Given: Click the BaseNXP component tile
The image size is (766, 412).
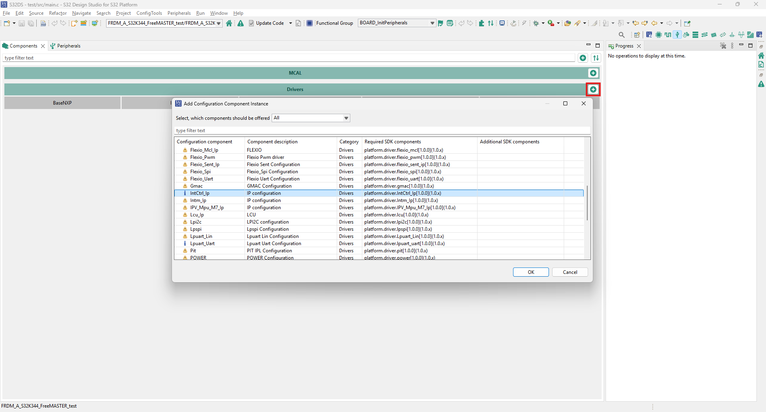Looking at the screenshot, I should [x=62, y=103].
